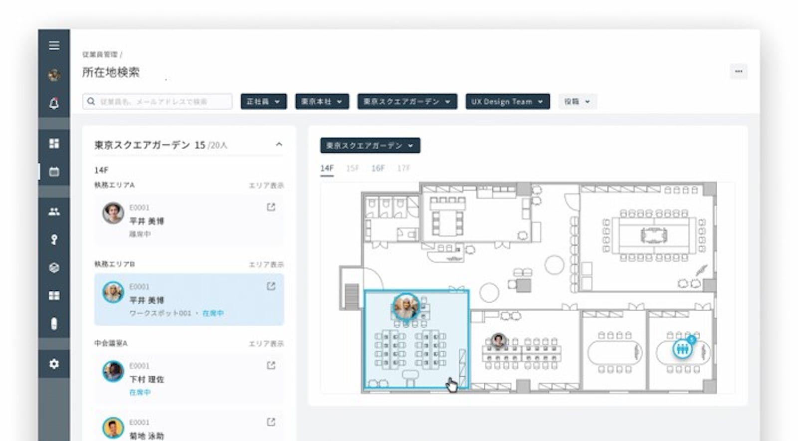The image size is (798, 441).
Task: Open the building selector above floor map
Action: pos(370,146)
